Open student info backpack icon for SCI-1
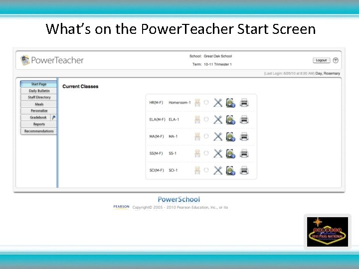This screenshot has width=359, height=269. click(x=230, y=170)
